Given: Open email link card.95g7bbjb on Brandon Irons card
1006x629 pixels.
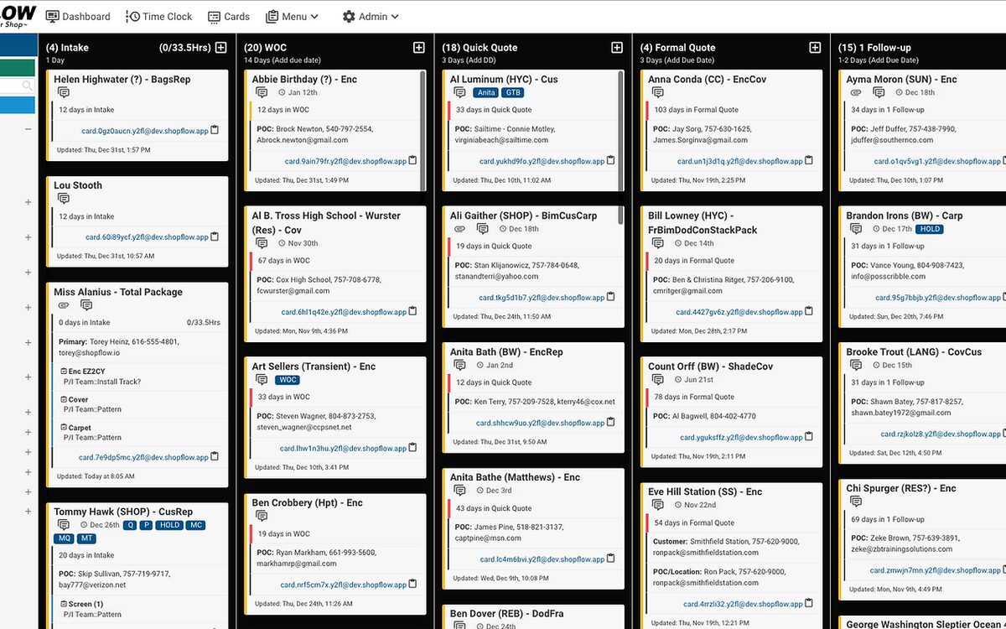Looking at the screenshot, I should pos(938,298).
